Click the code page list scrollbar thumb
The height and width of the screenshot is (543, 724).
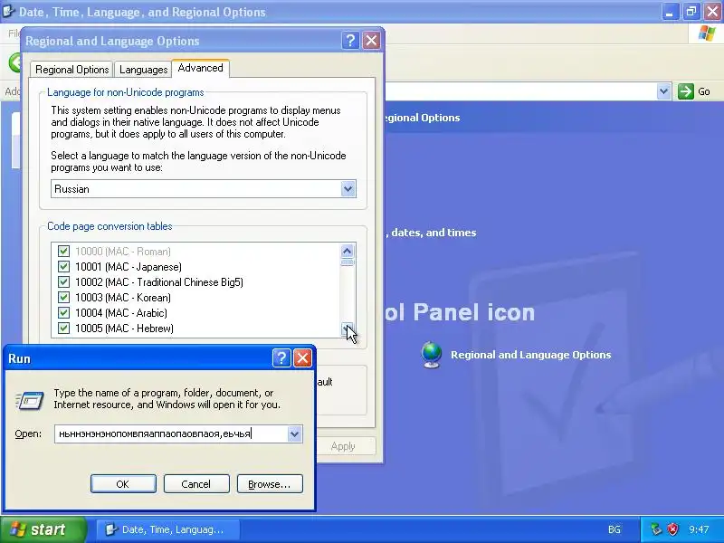[348, 262]
